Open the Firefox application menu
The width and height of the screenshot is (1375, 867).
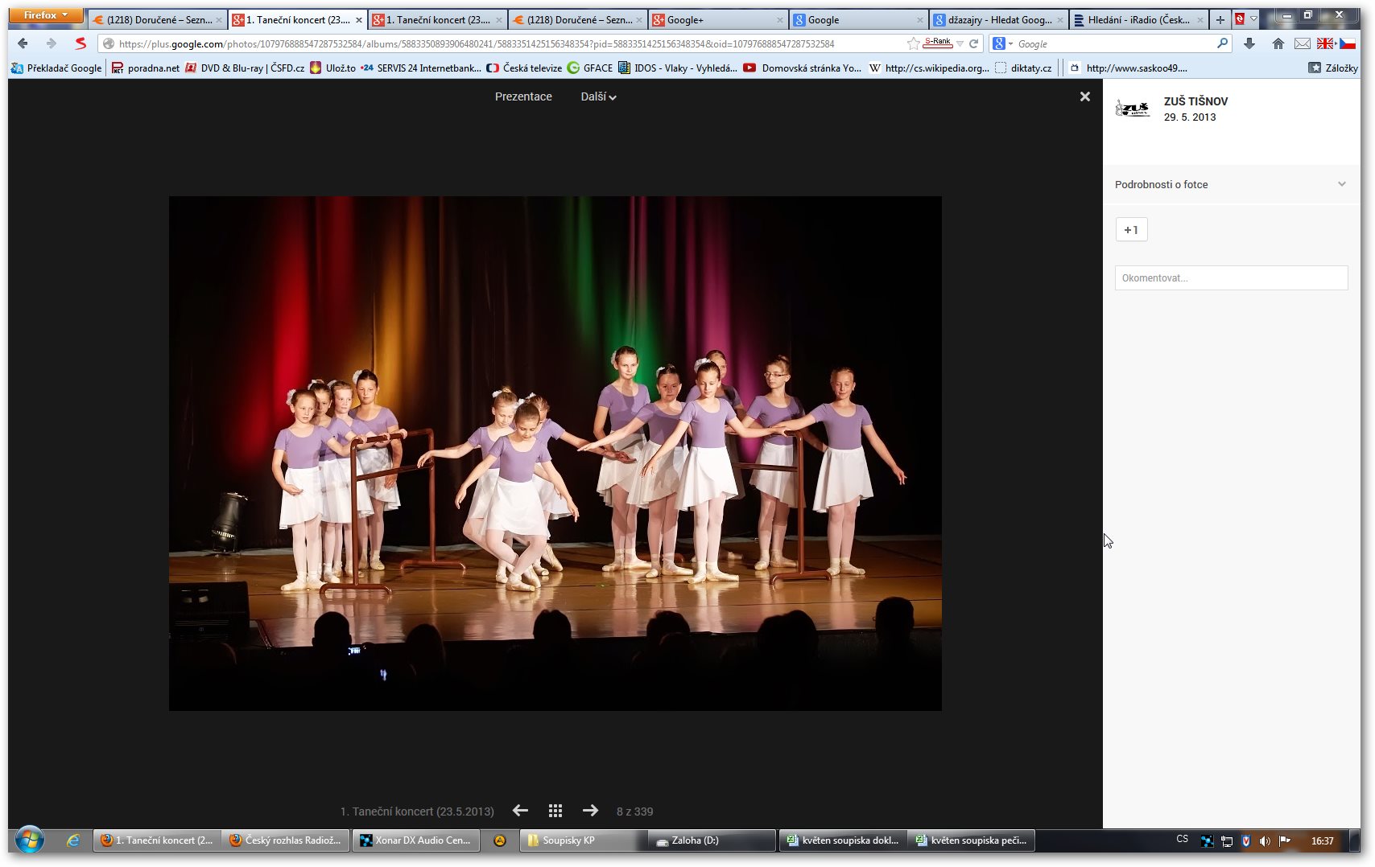pyautogui.click(x=46, y=15)
